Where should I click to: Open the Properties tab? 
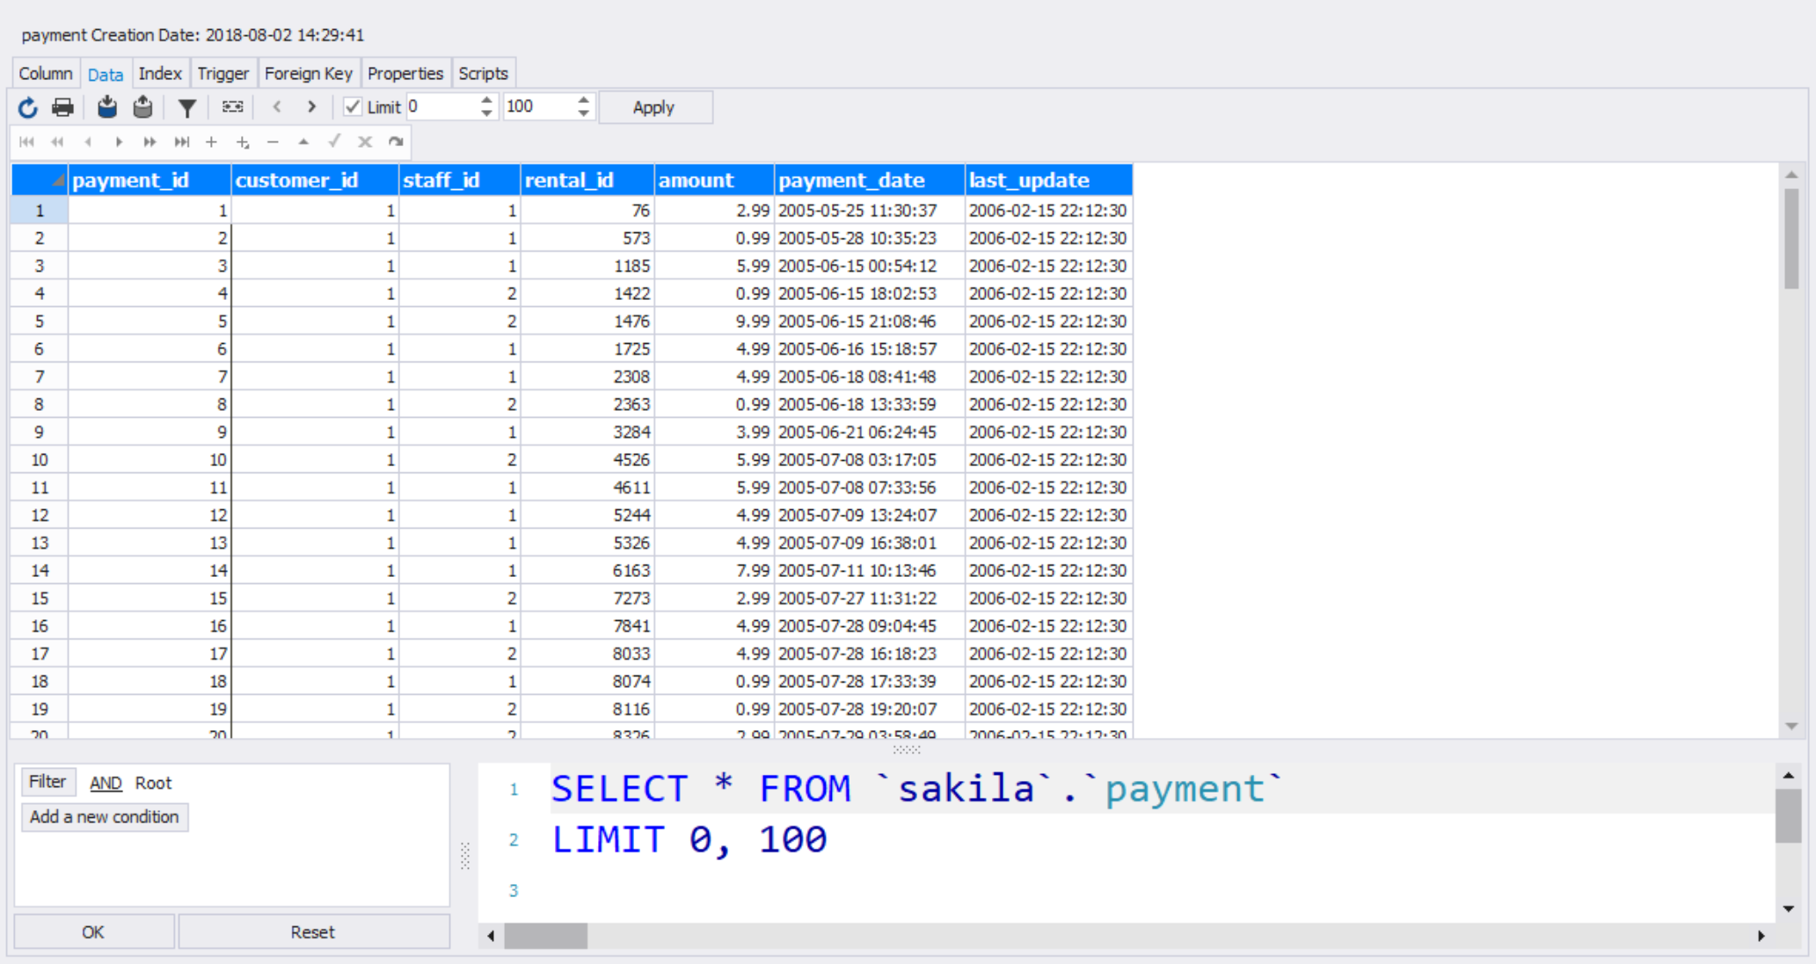pyautogui.click(x=405, y=74)
